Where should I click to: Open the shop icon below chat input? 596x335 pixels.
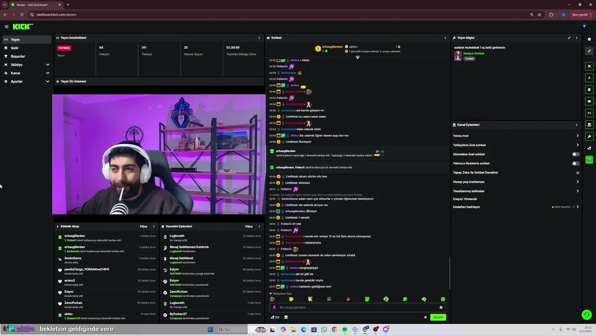pyautogui.click(x=286, y=317)
